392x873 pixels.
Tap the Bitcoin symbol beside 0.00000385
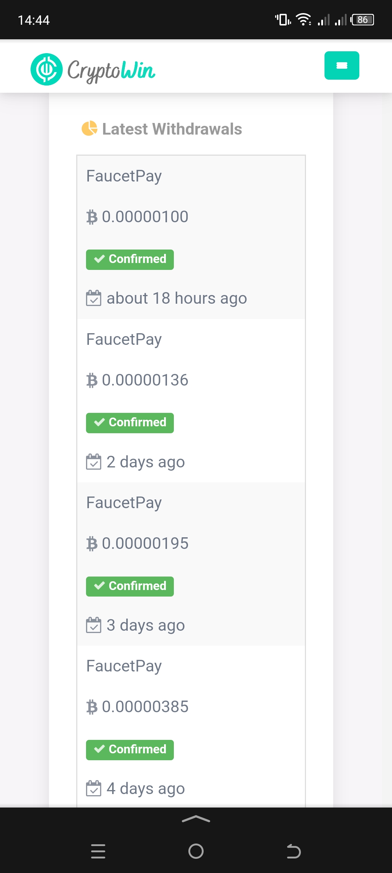click(x=92, y=707)
